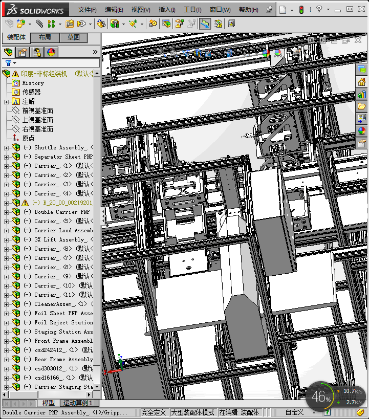Expand the 3X Lift Assembly node

tap(6, 240)
